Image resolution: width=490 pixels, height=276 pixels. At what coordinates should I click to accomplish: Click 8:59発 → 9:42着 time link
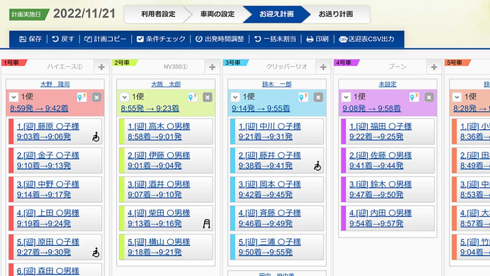click(39, 108)
